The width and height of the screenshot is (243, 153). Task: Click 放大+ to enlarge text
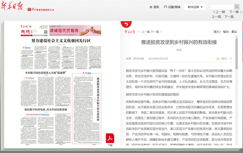(x=217, y=31)
